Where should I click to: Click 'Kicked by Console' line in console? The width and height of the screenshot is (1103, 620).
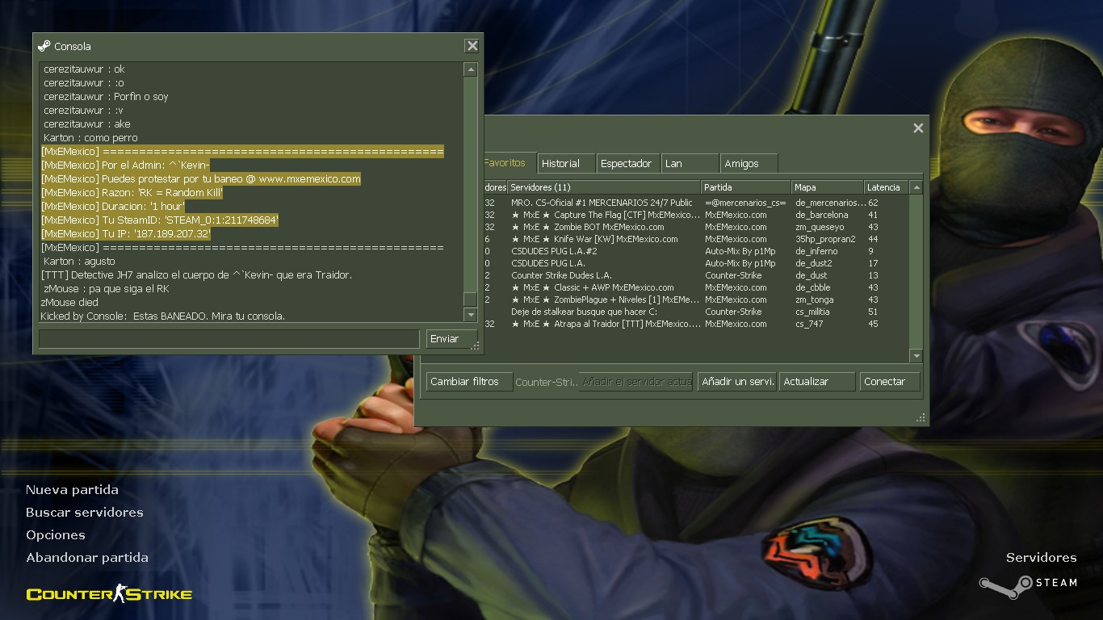click(162, 316)
